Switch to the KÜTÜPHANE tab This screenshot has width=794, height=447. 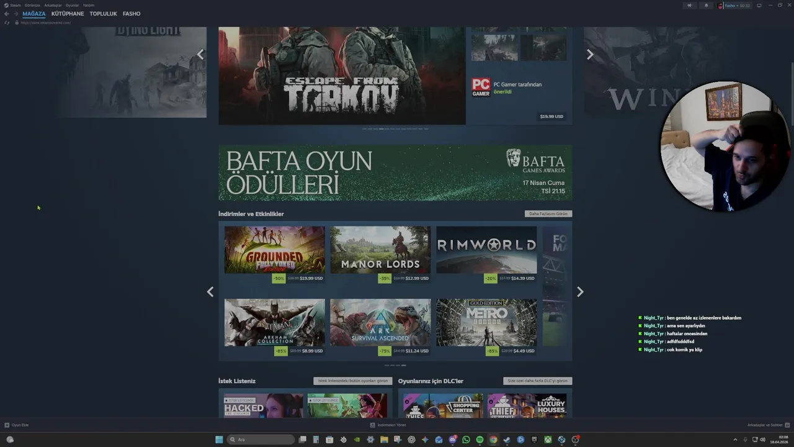coord(68,14)
